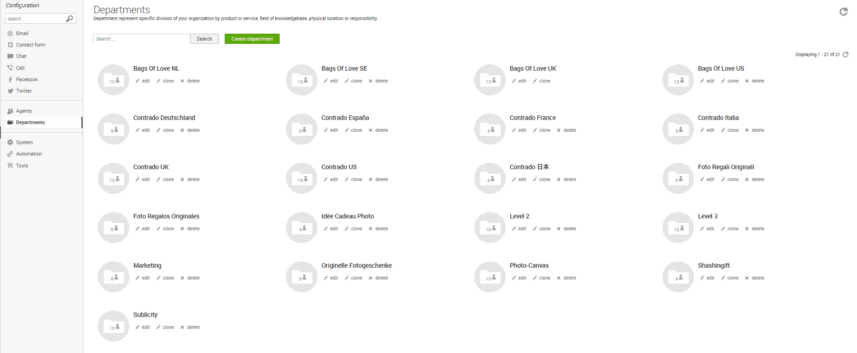Viewport: 857px width, 353px height.
Task: Open the Email configuration section
Action: [x=22, y=33]
